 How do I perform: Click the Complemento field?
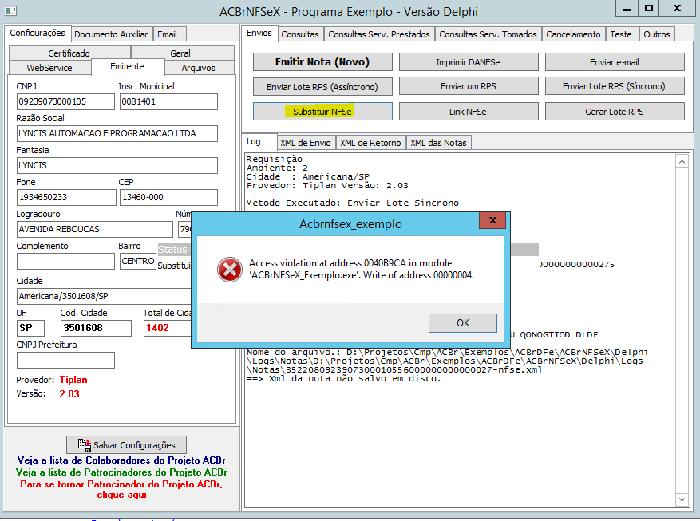(x=65, y=262)
